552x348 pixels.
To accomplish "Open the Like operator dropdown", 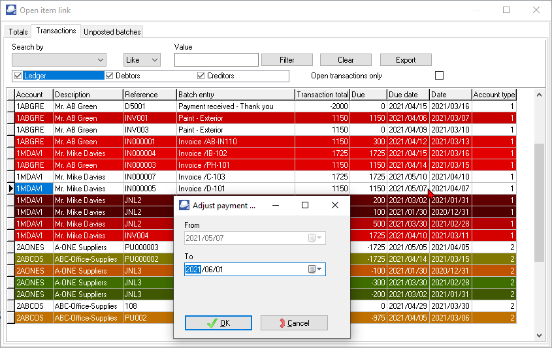I will (142, 60).
